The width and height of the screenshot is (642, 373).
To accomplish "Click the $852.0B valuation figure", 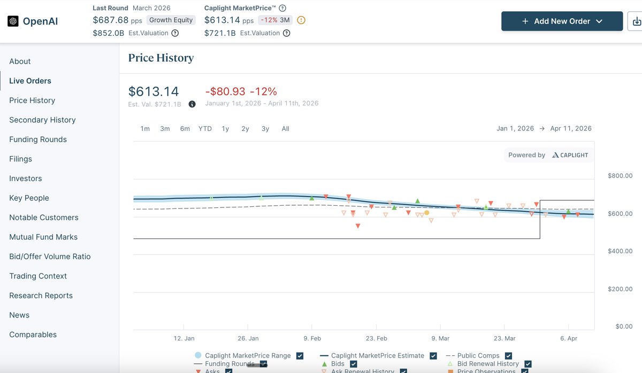I will point(109,33).
